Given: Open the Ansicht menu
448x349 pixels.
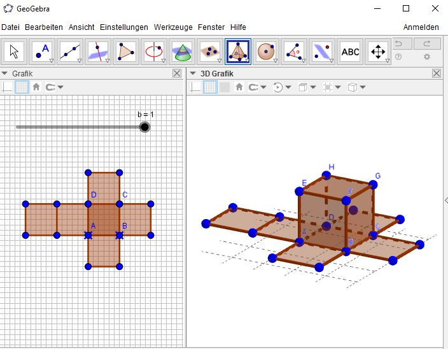Looking at the screenshot, I should [x=81, y=27].
